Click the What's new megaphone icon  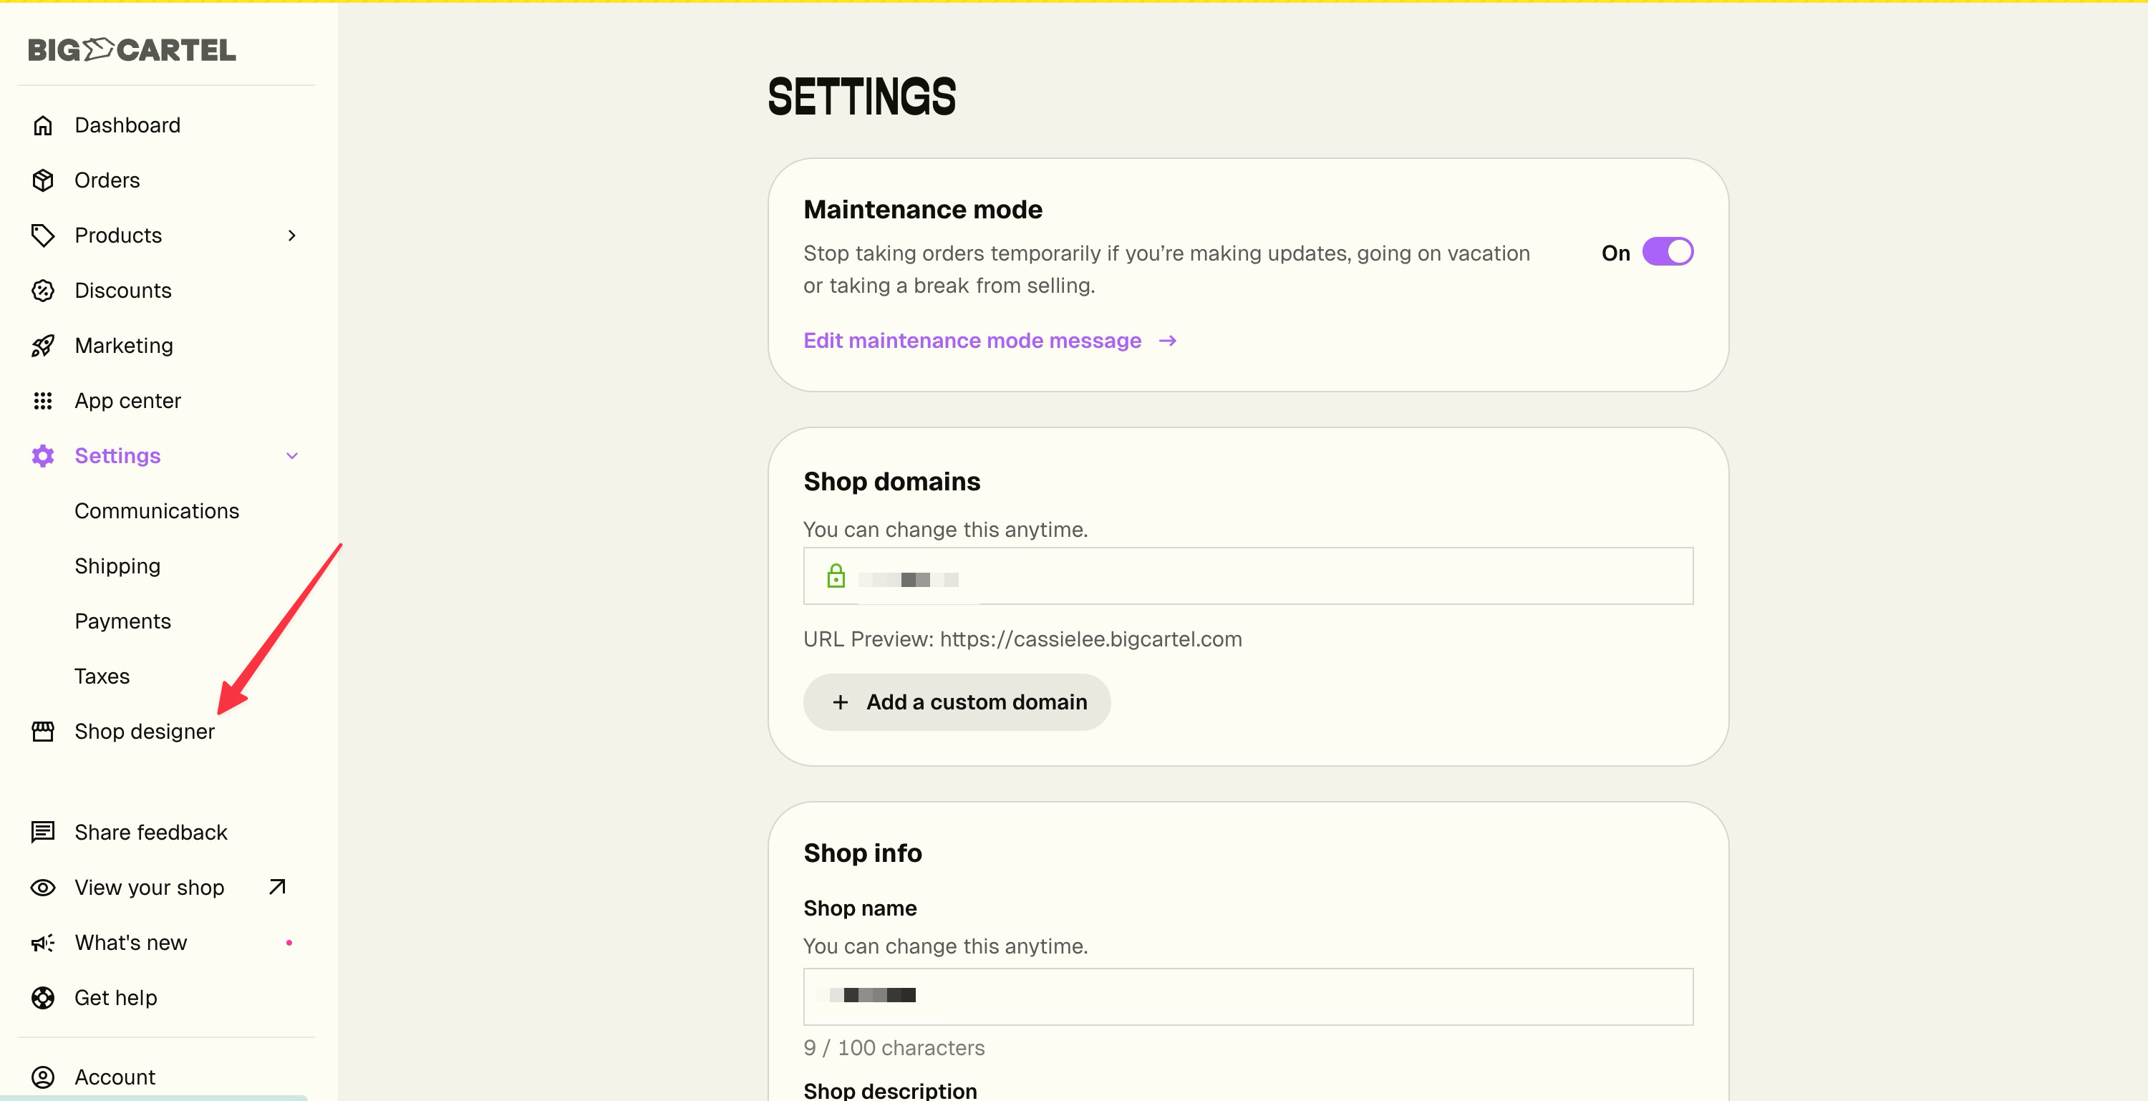point(42,943)
